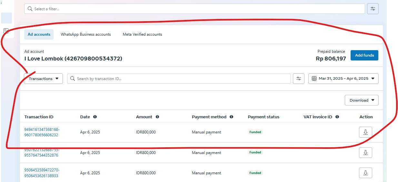Click the filter settings icon beside top search bar
Screen dimensions: 398x182
coord(373,9)
